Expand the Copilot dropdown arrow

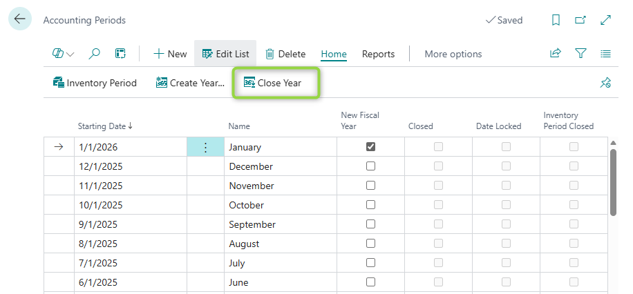[x=70, y=55]
